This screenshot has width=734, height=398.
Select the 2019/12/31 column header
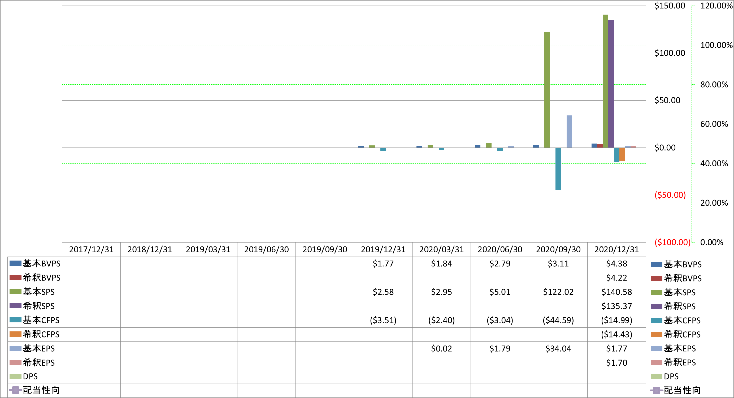(x=383, y=249)
